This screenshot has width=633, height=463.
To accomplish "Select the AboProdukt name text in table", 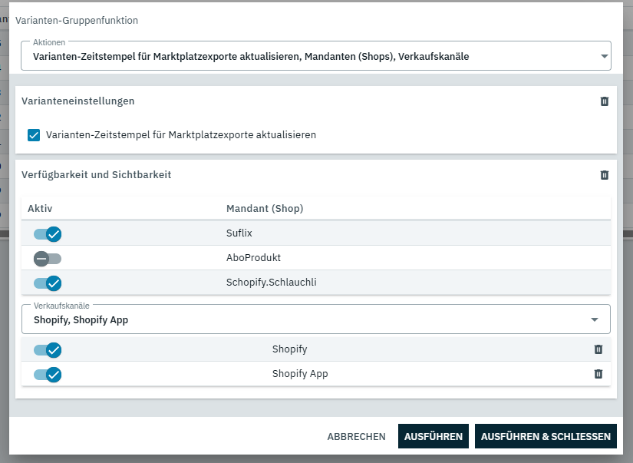I will point(249,258).
